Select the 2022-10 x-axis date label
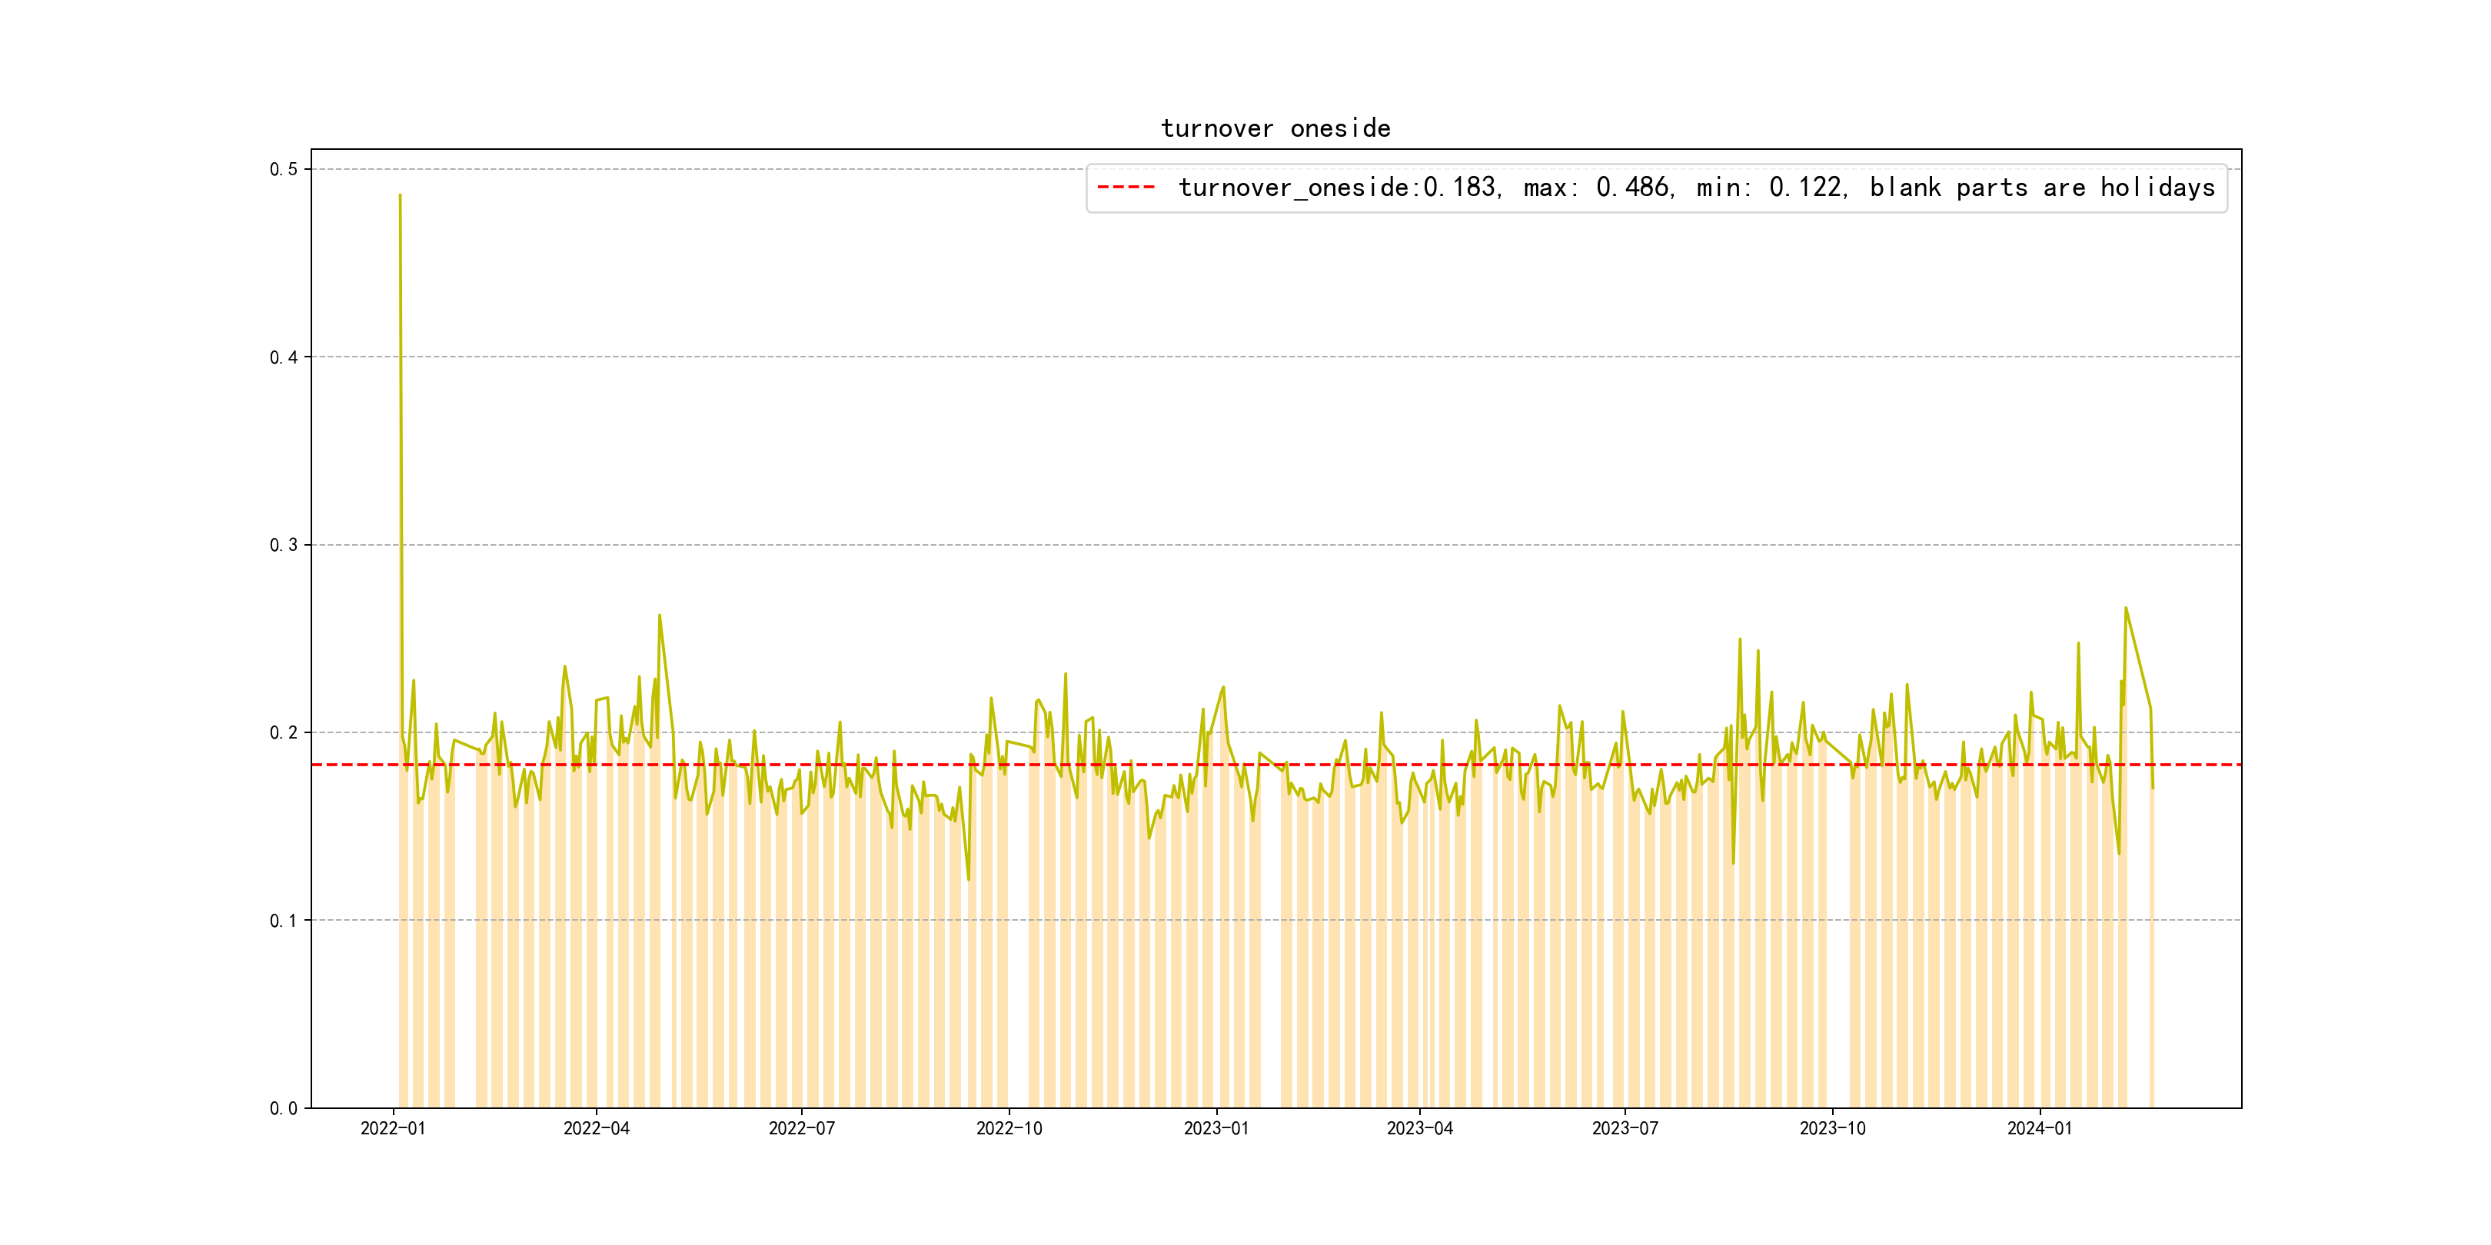Image resolution: width=2491 pixels, height=1245 pixels. 1009,1128
